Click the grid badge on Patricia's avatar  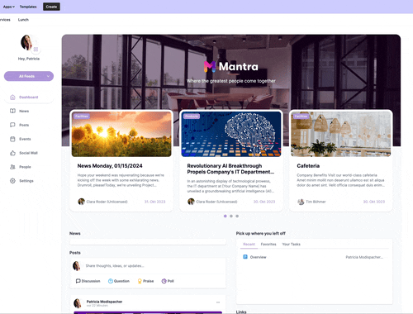click(x=36, y=50)
